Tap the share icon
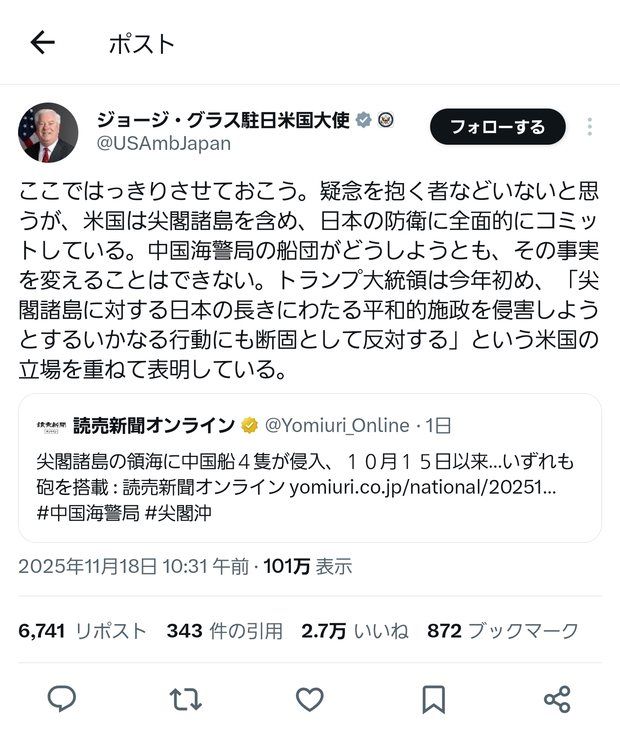 tap(557, 698)
